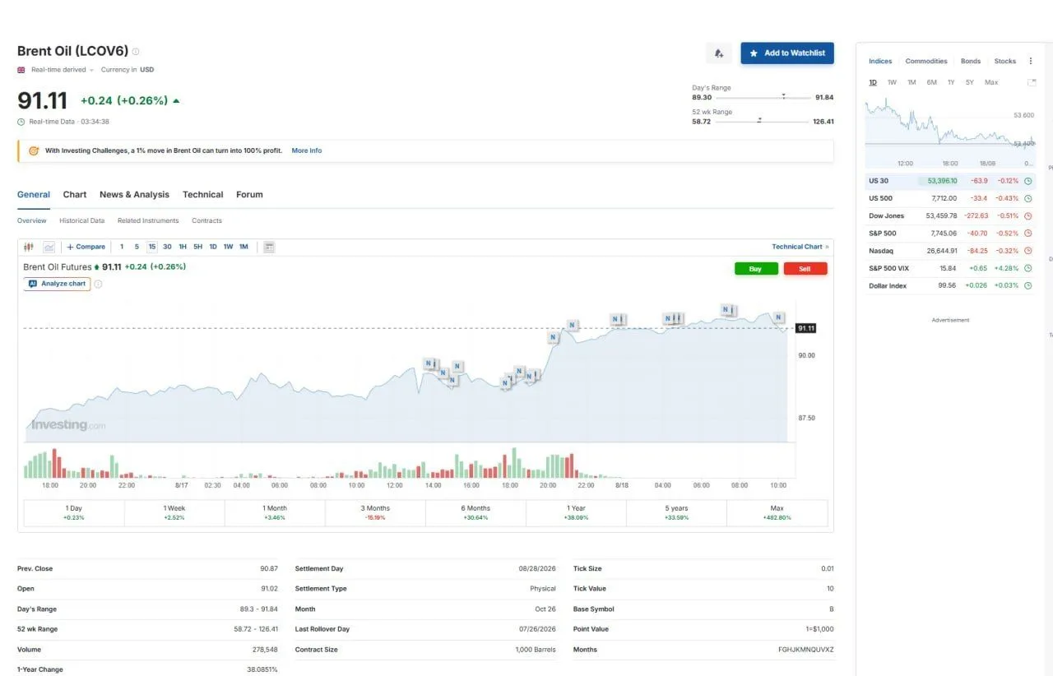Open the Compare instrument picker
The width and height of the screenshot is (1053, 676).
pos(86,247)
